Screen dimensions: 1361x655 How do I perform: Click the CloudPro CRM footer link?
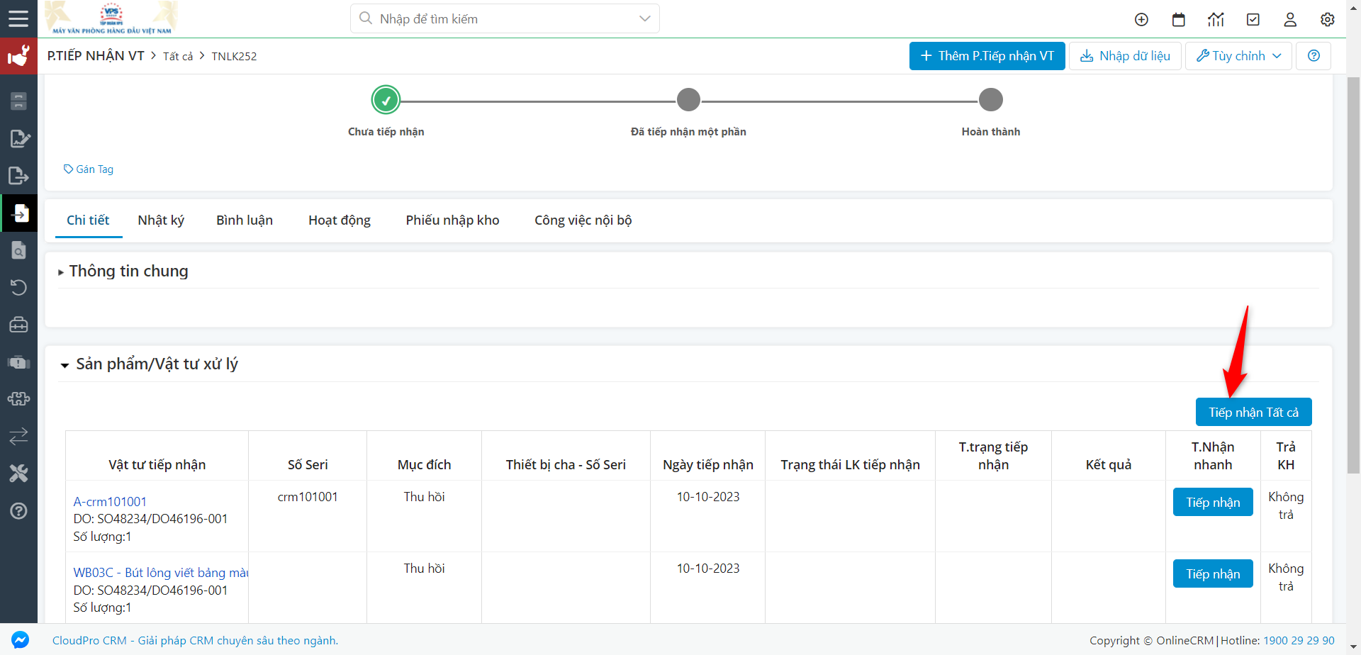(195, 640)
